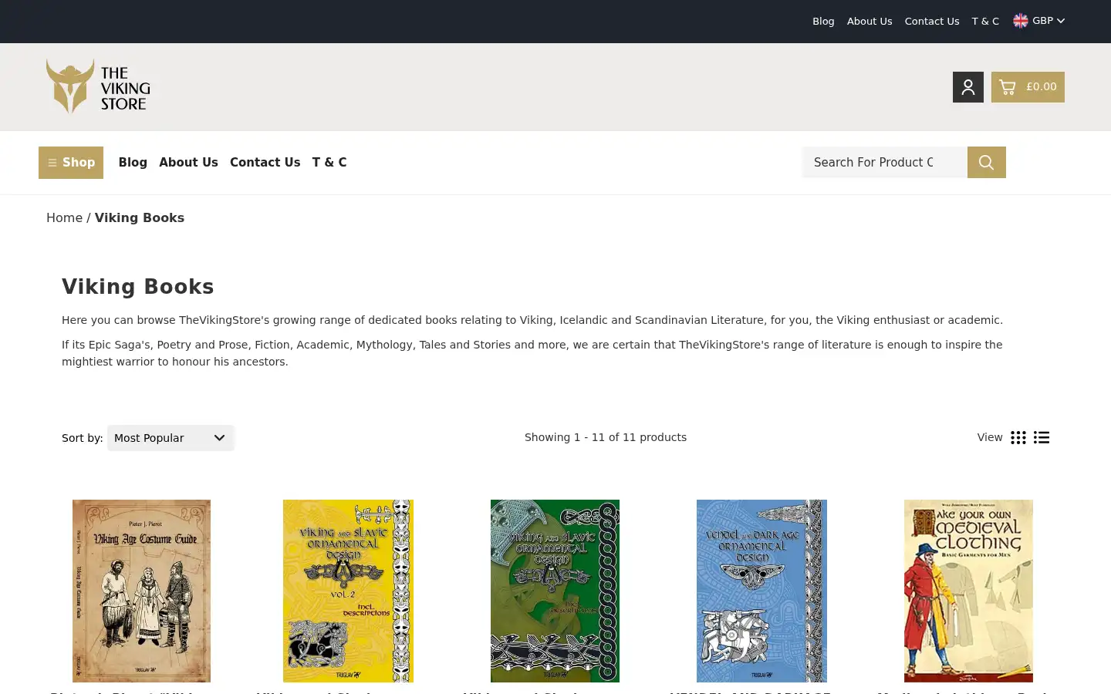Open the shopping cart showing £0.00

coord(1028,87)
